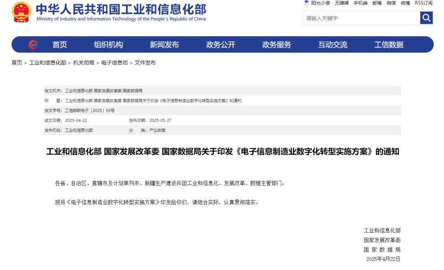Subscribe via the RSS订阅 link
This screenshot has width=444, height=270.
point(423,3)
